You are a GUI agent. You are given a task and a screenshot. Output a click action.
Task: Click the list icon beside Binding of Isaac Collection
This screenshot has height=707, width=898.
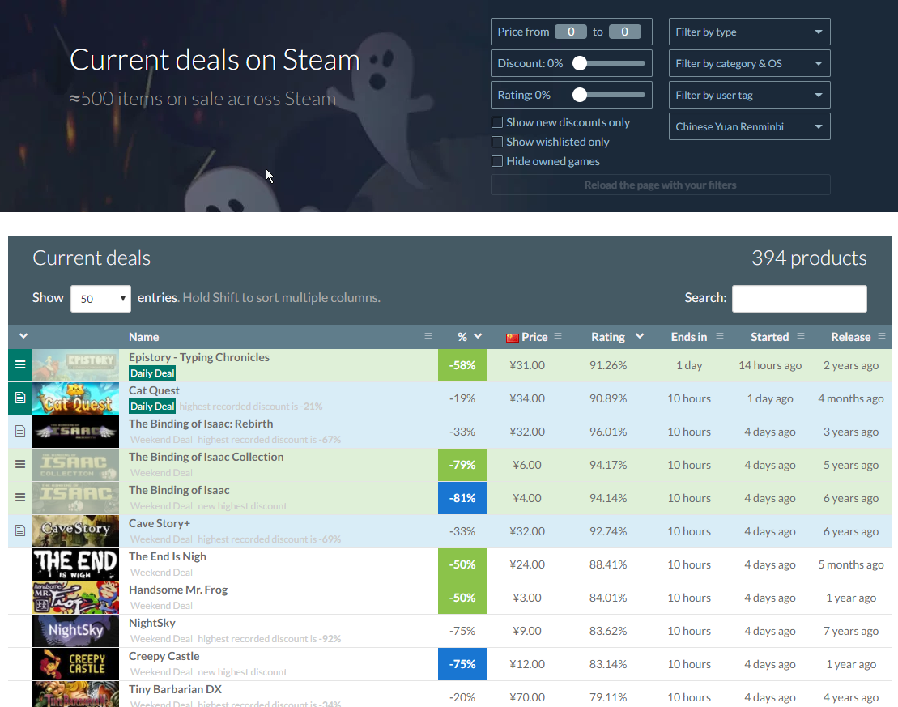20,464
